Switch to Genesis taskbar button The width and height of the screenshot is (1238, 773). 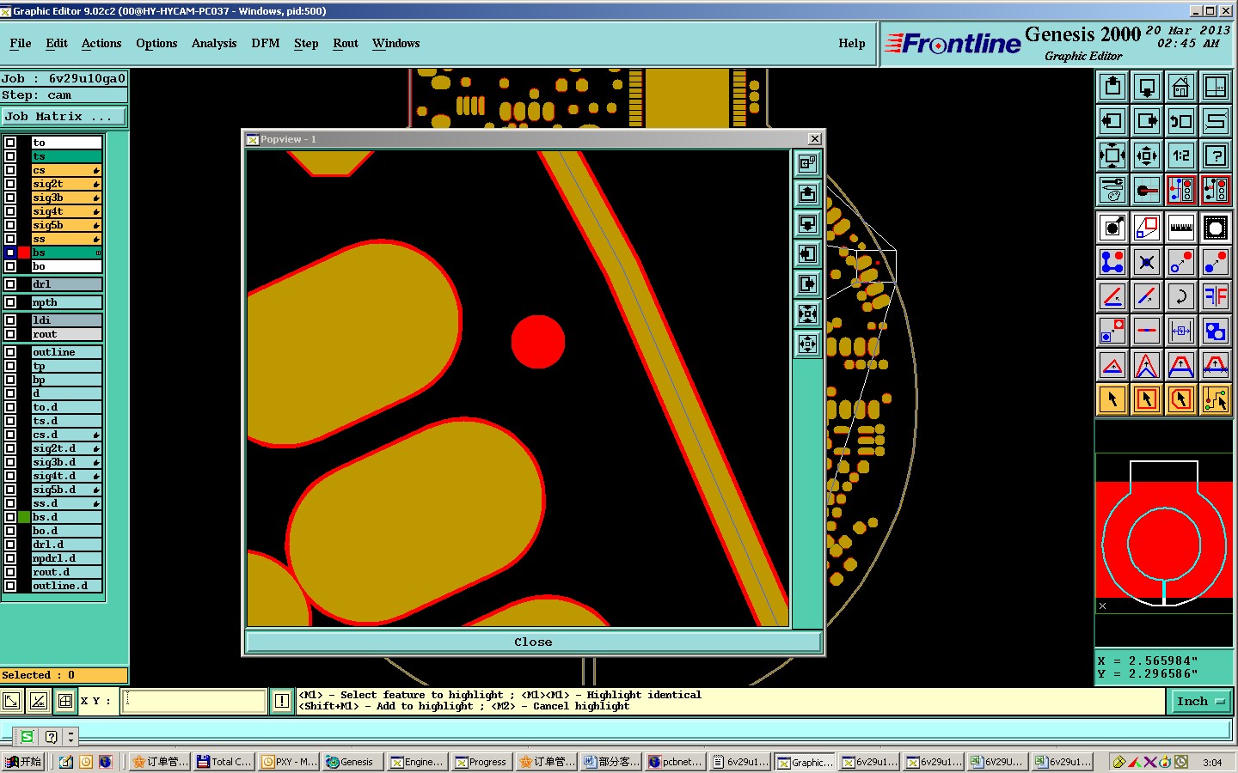(353, 762)
